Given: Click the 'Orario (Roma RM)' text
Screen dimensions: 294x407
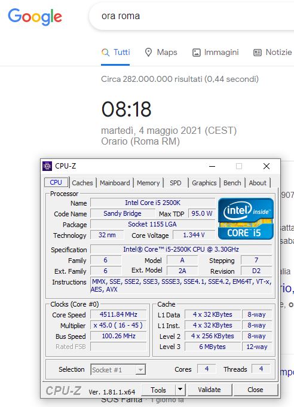Looking at the screenshot, I should [x=140, y=142].
